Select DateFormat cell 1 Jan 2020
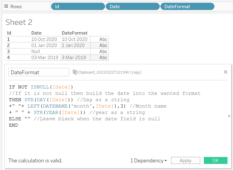Screen dimensions: 233x170 tap(73, 45)
